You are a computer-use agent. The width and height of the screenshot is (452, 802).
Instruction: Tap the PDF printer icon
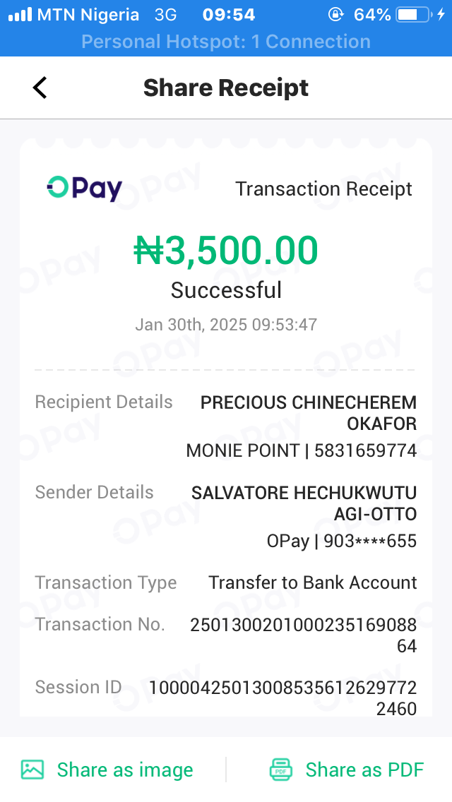[x=281, y=769]
